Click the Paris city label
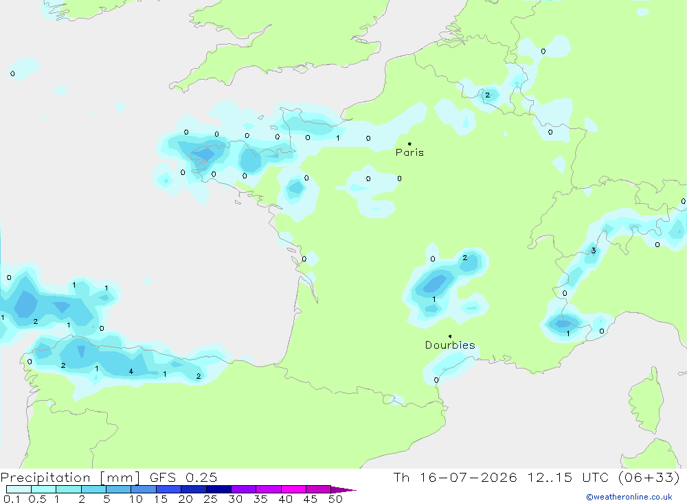This screenshot has width=687, height=503. (409, 152)
